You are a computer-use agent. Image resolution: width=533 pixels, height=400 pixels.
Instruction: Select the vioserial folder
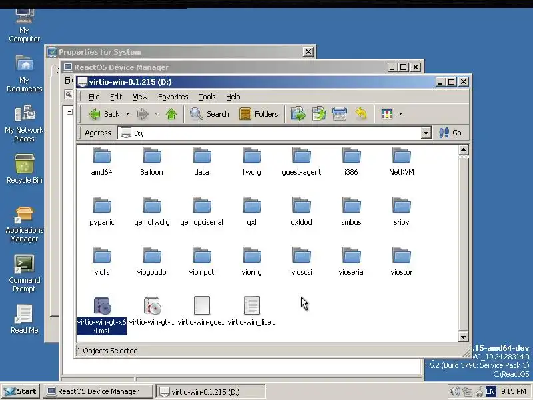[x=352, y=261]
